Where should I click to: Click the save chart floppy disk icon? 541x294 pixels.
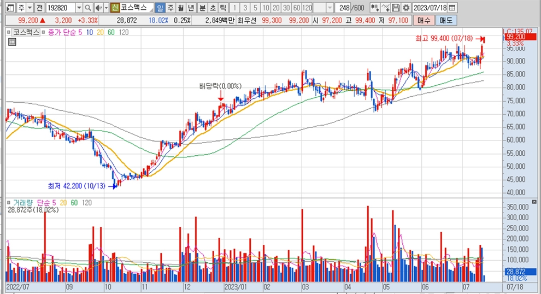tap(396, 8)
